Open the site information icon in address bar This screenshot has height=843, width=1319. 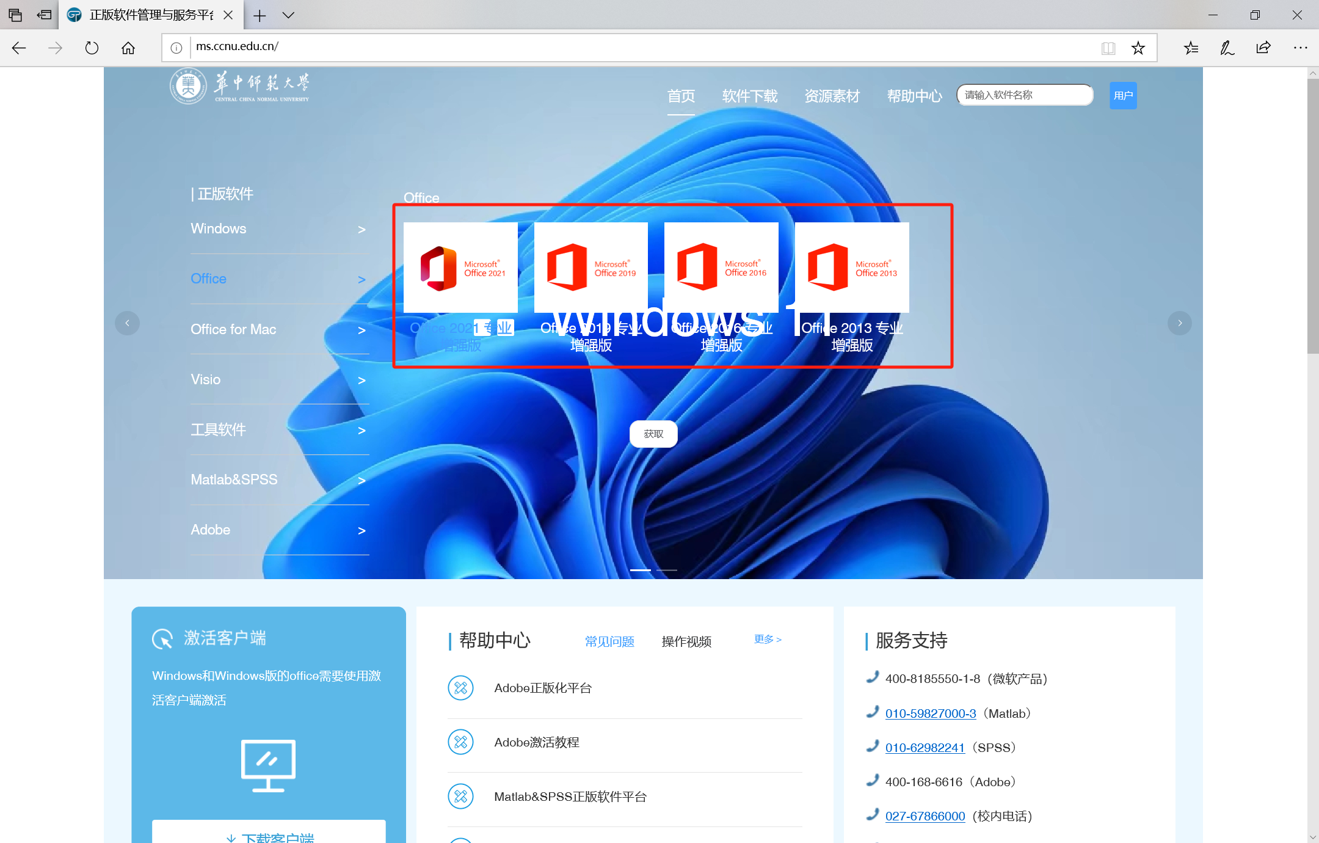(x=176, y=48)
